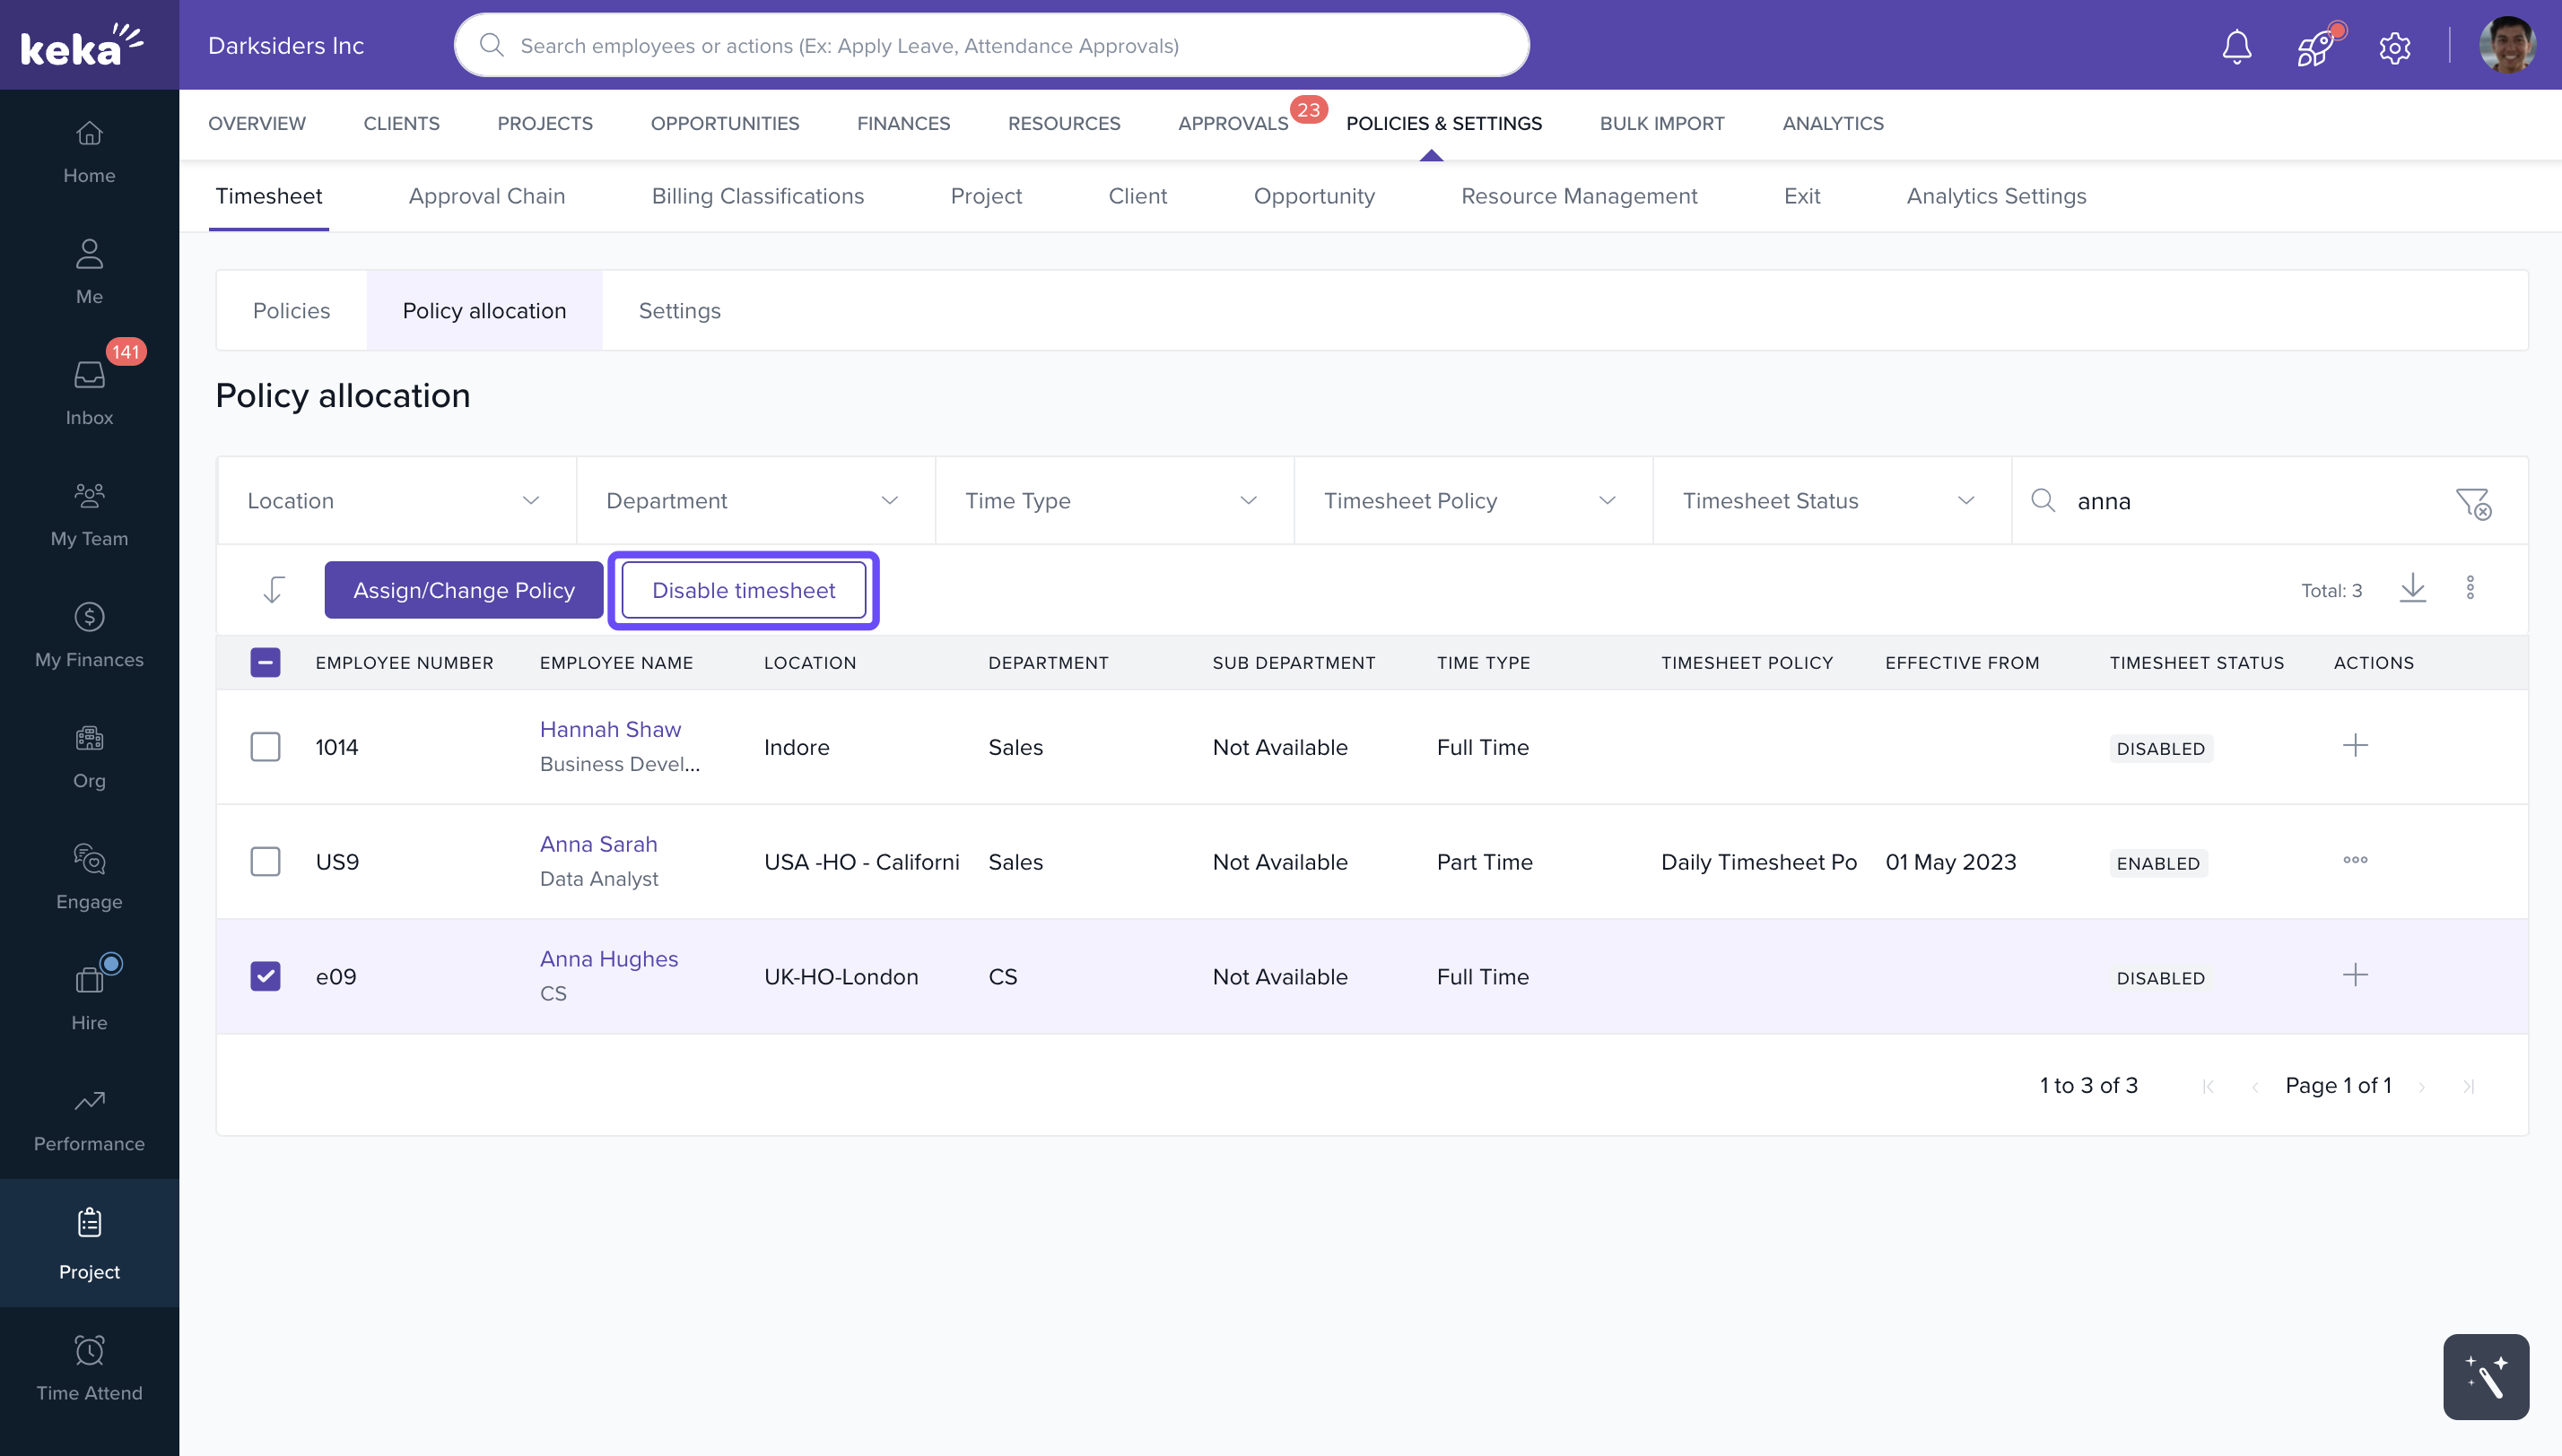Open three-dot actions for Anna Sarah
Screen dimensions: 2562x1456
coord(2355,860)
